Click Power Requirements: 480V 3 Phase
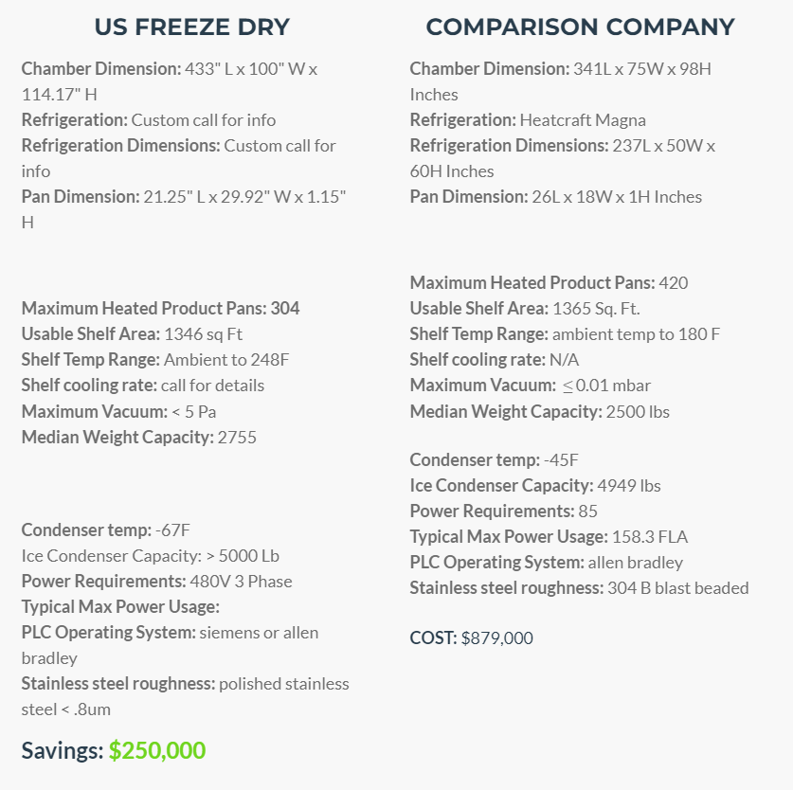 click(156, 581)
